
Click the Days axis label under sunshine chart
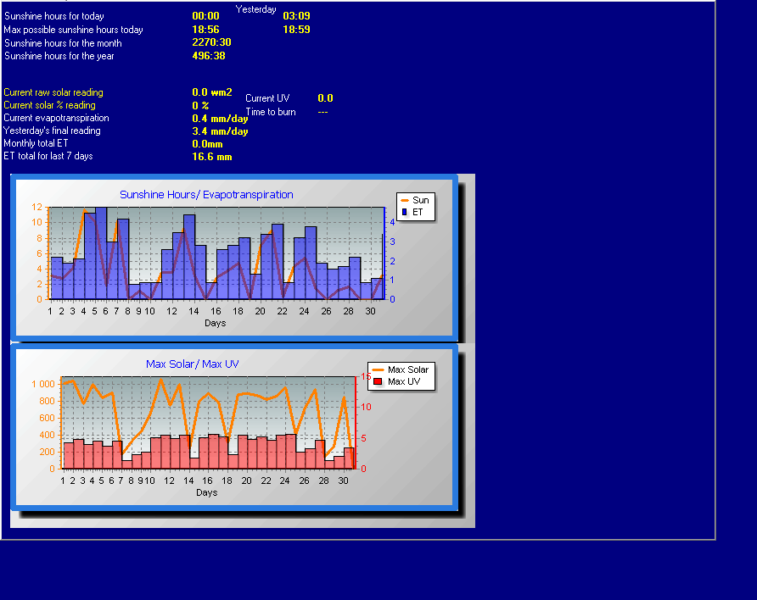click(x=216, y=323)
